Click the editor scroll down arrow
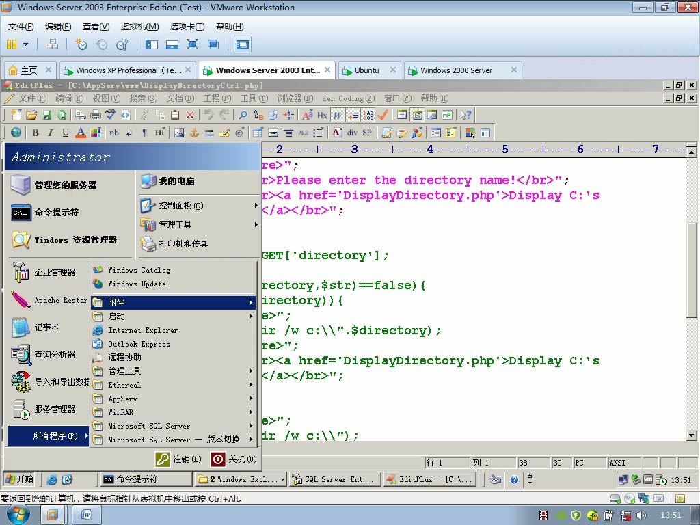The height and width of the screenshot is (525, 700). coord(691,435)
